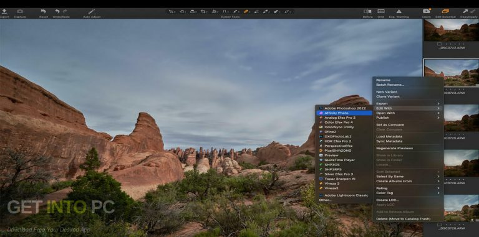Choose the Annotation pencil cursor tool
The height and width of the screenshot is (237, 479).
point(287,12)
